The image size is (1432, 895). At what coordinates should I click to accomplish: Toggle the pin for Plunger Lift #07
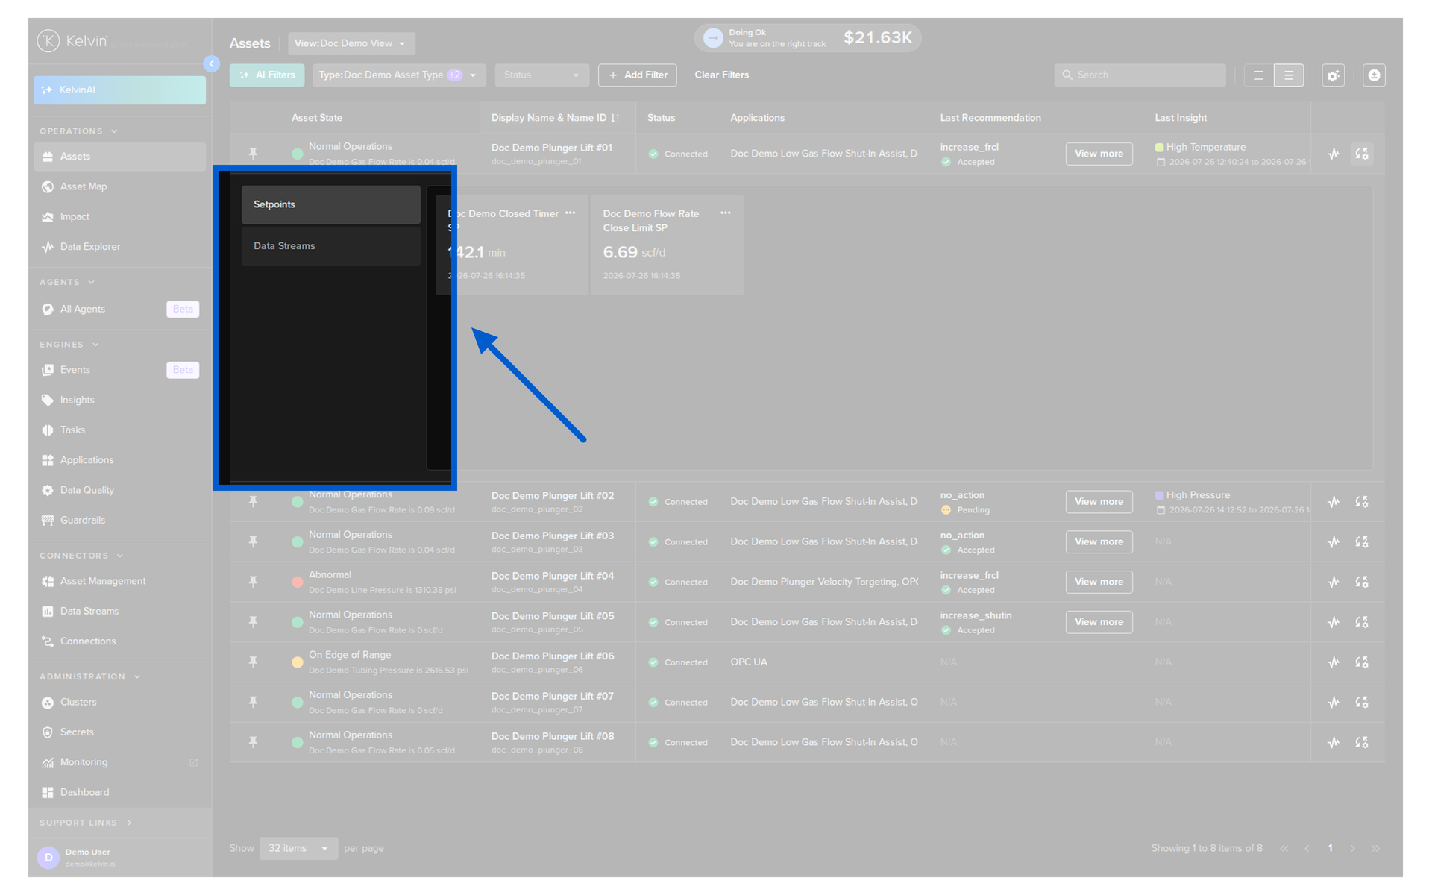coord(254,703)
